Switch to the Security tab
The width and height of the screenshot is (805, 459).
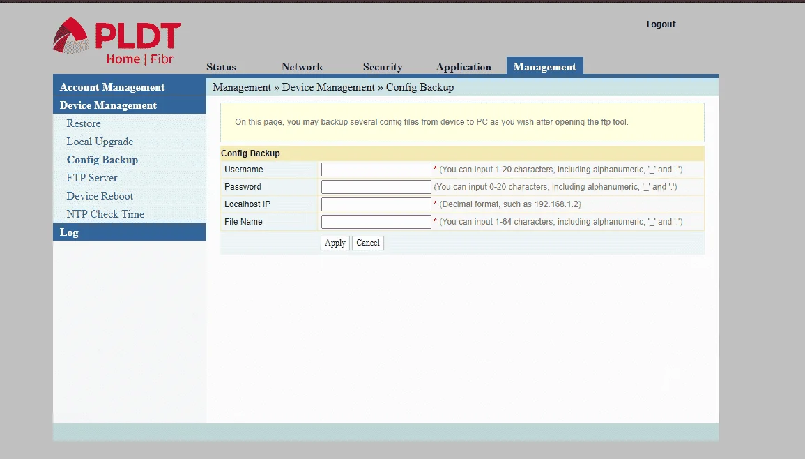coord(383,67)
